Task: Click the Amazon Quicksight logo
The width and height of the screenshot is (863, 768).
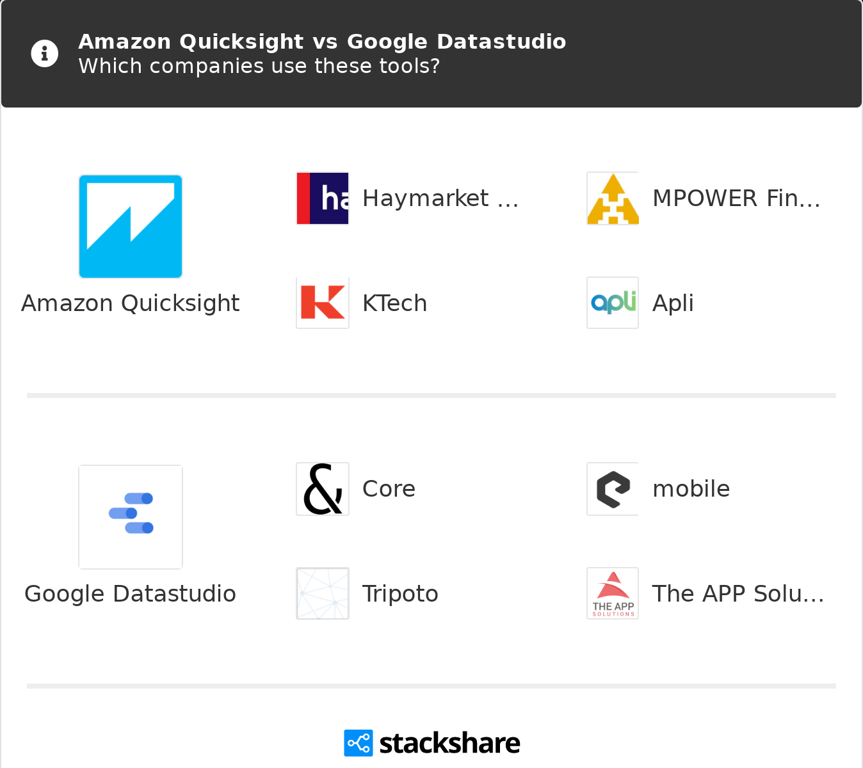Action: point(131,227)
